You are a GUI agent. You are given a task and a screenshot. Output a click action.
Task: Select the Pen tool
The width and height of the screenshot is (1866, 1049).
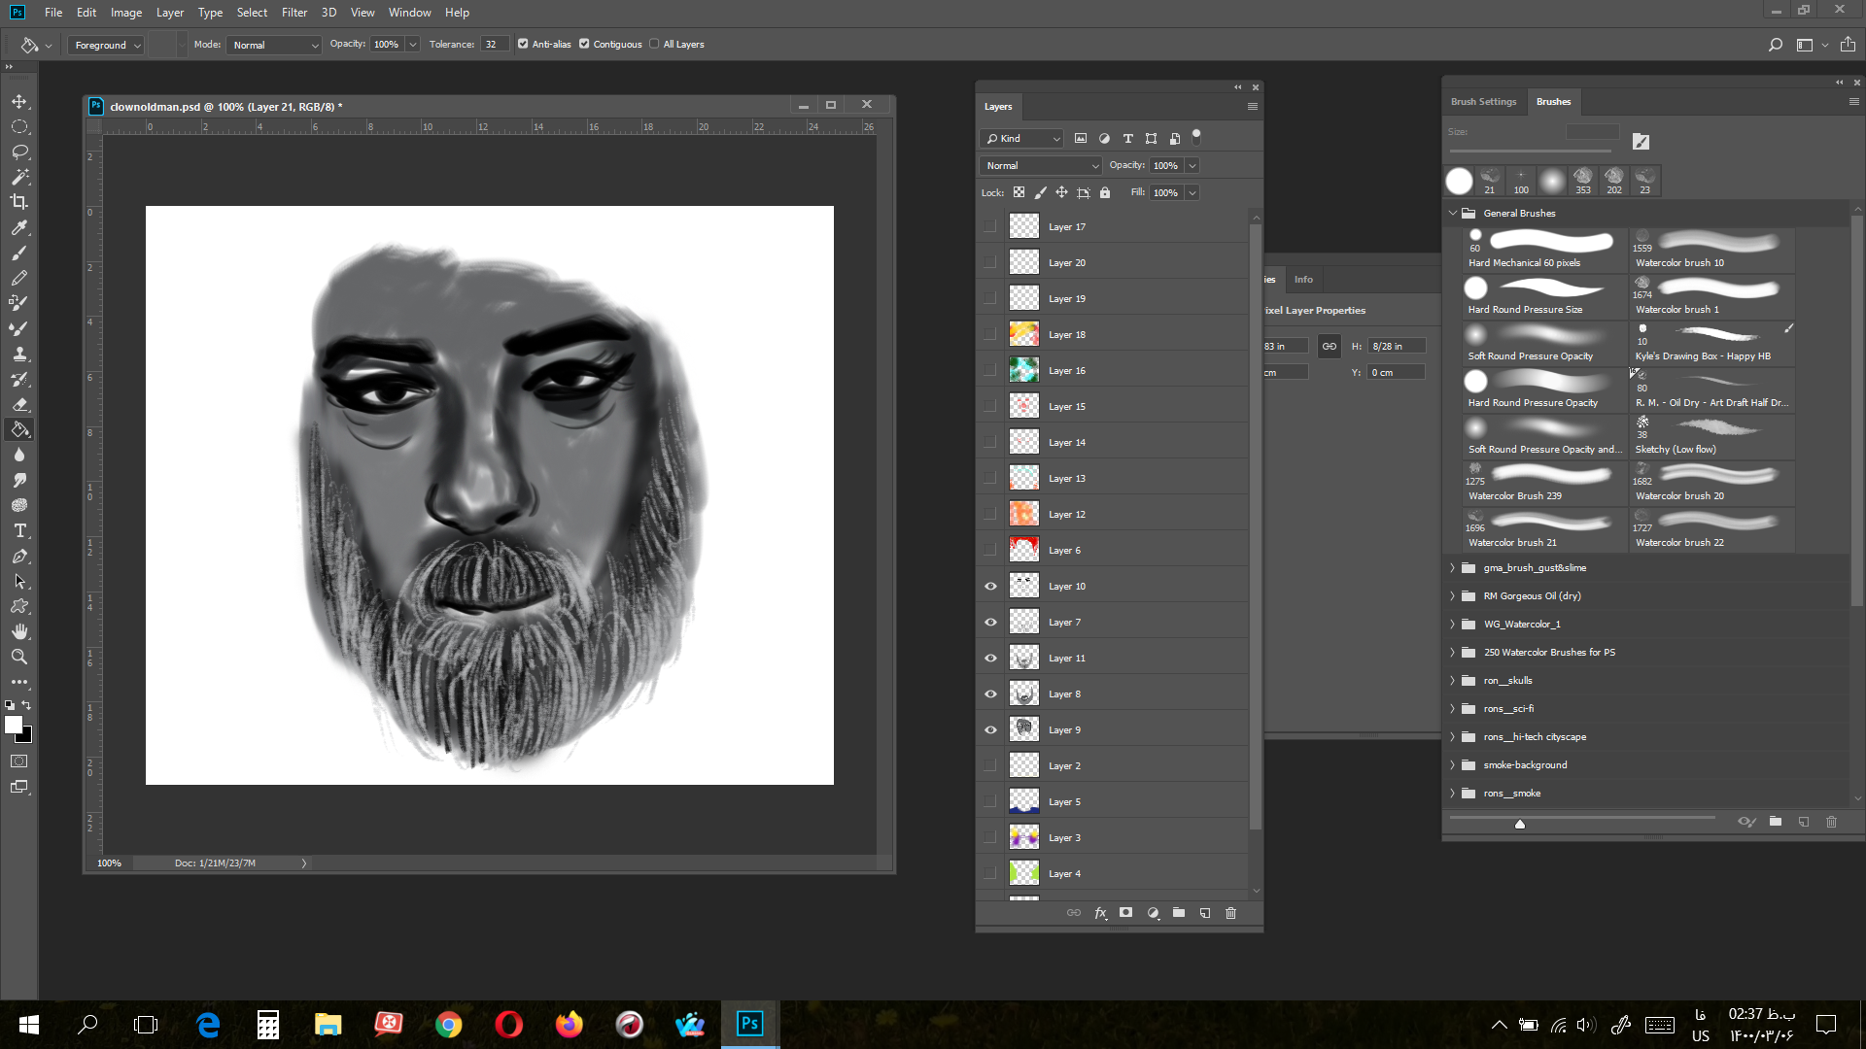[19, 556]
